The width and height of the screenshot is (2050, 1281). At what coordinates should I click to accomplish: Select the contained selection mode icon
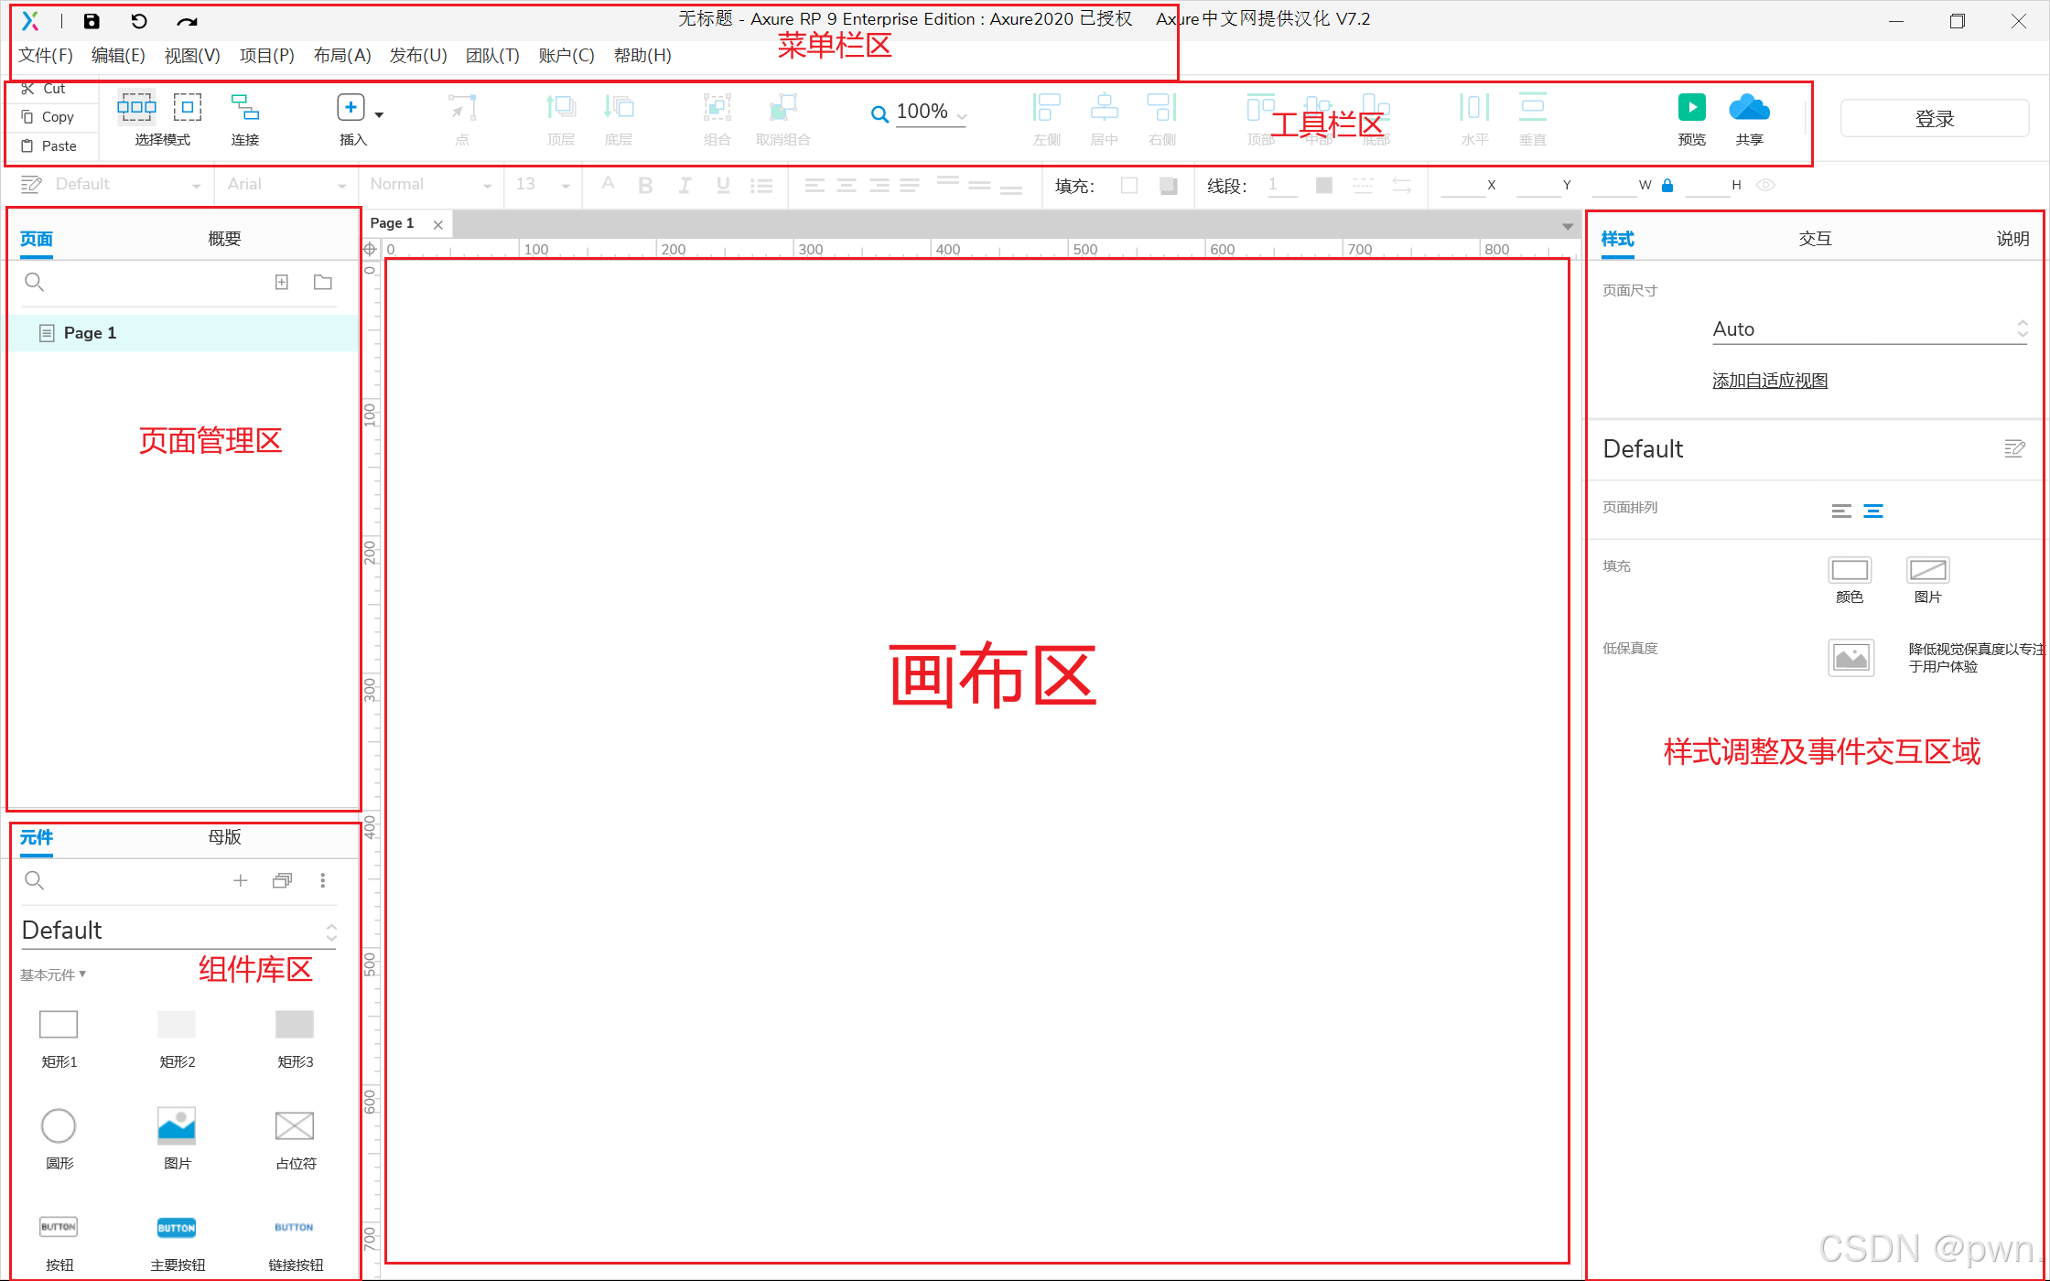pyautogui.click(x=187, y=107)
